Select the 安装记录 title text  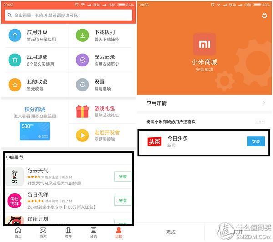point(105,57)
